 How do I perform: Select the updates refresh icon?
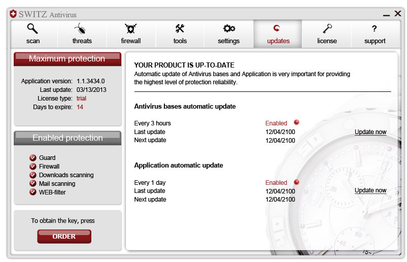click(277, 28)
